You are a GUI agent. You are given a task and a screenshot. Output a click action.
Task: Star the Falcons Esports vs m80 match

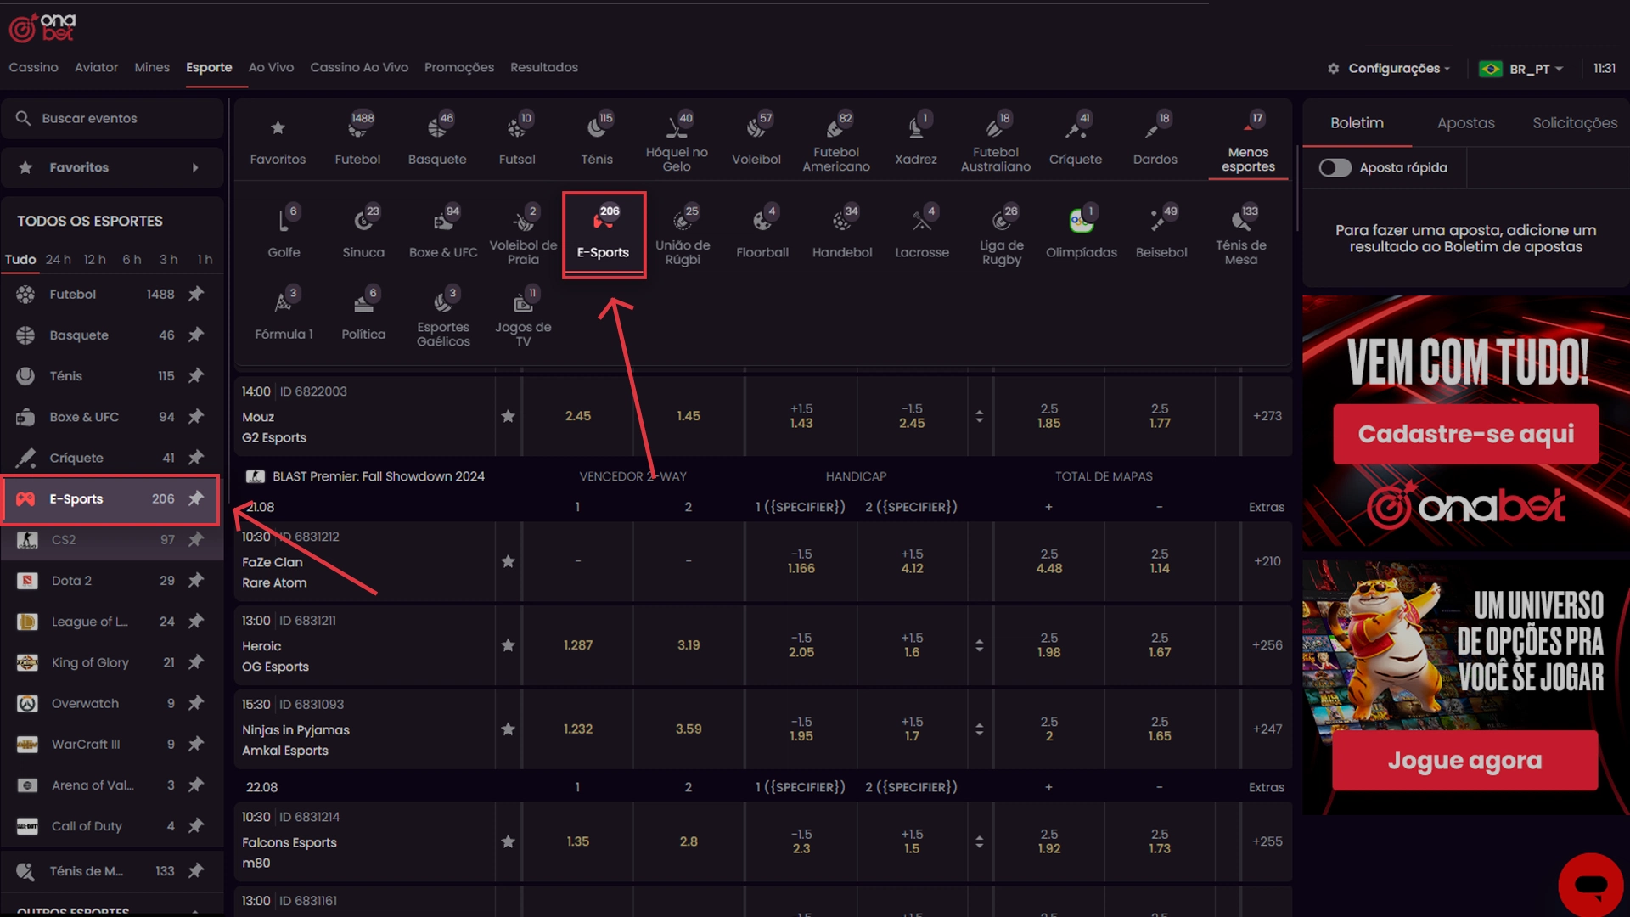click(x=508, y=841)
